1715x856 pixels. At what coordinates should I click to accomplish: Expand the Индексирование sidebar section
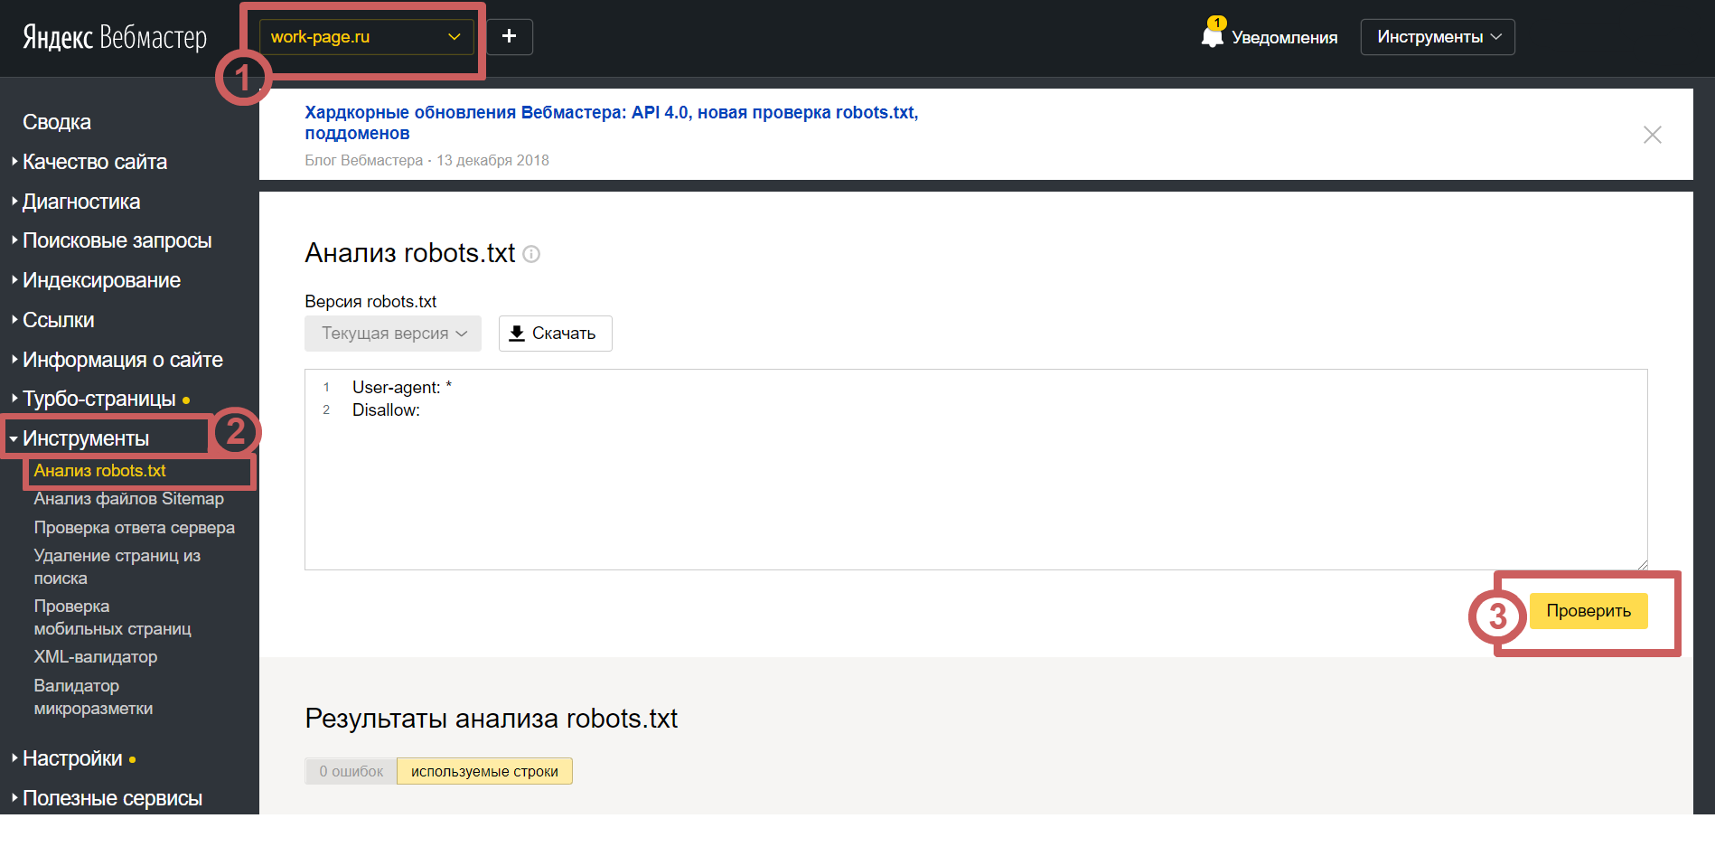(101, 280)
